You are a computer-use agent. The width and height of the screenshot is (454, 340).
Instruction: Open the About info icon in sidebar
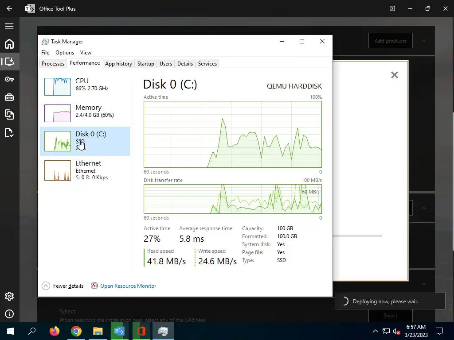tap(9, 314)
